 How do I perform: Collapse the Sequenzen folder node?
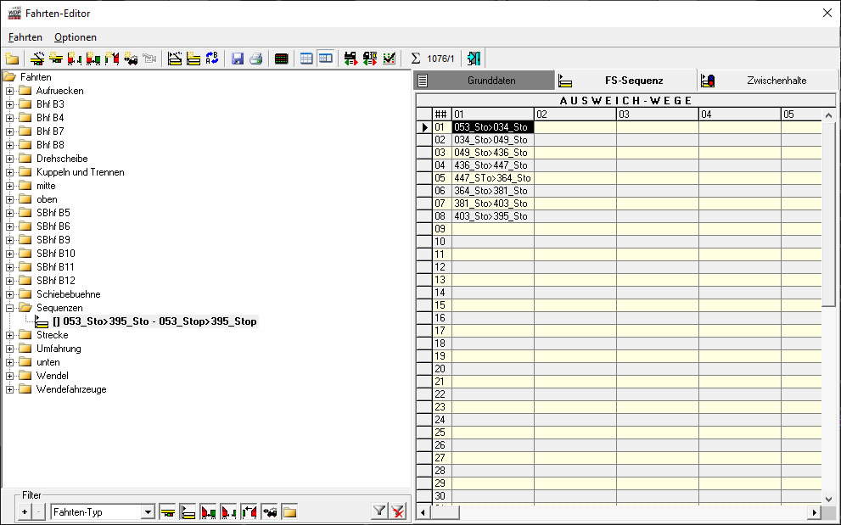pos(10,308)
